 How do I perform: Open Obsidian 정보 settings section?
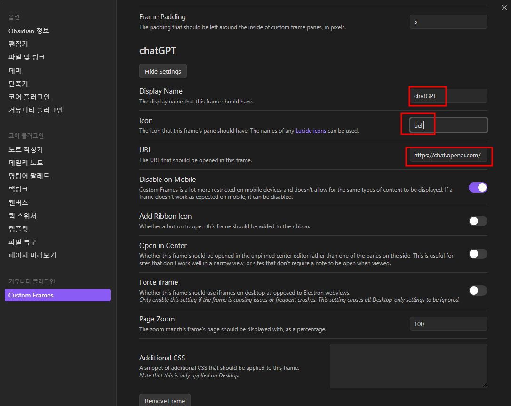coord(29,31)
